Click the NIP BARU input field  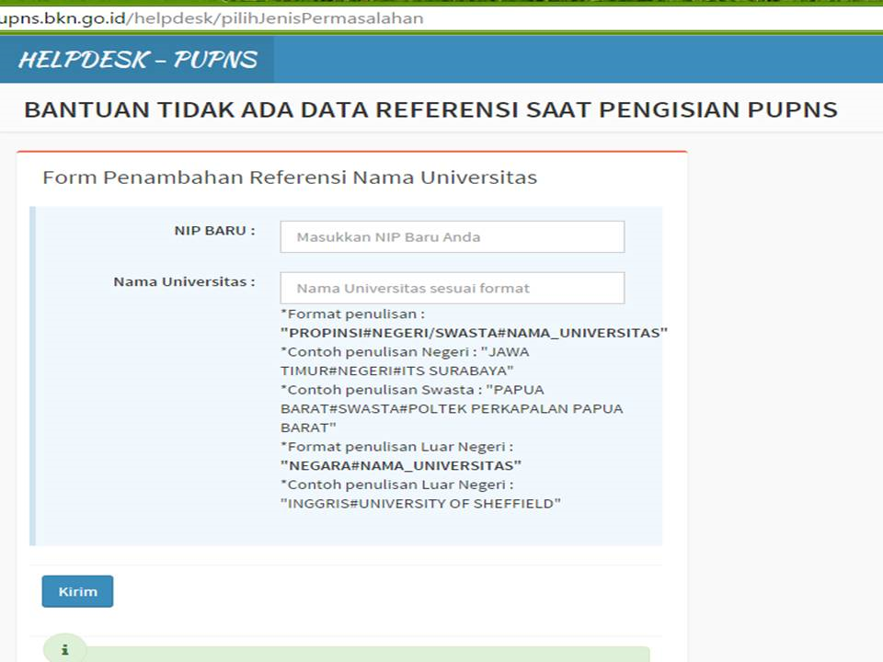point(453,236)
